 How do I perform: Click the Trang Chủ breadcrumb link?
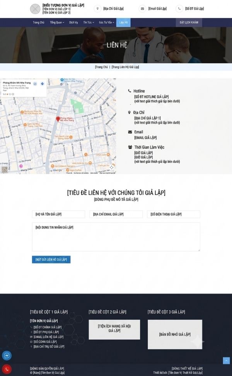click(101, 67)
